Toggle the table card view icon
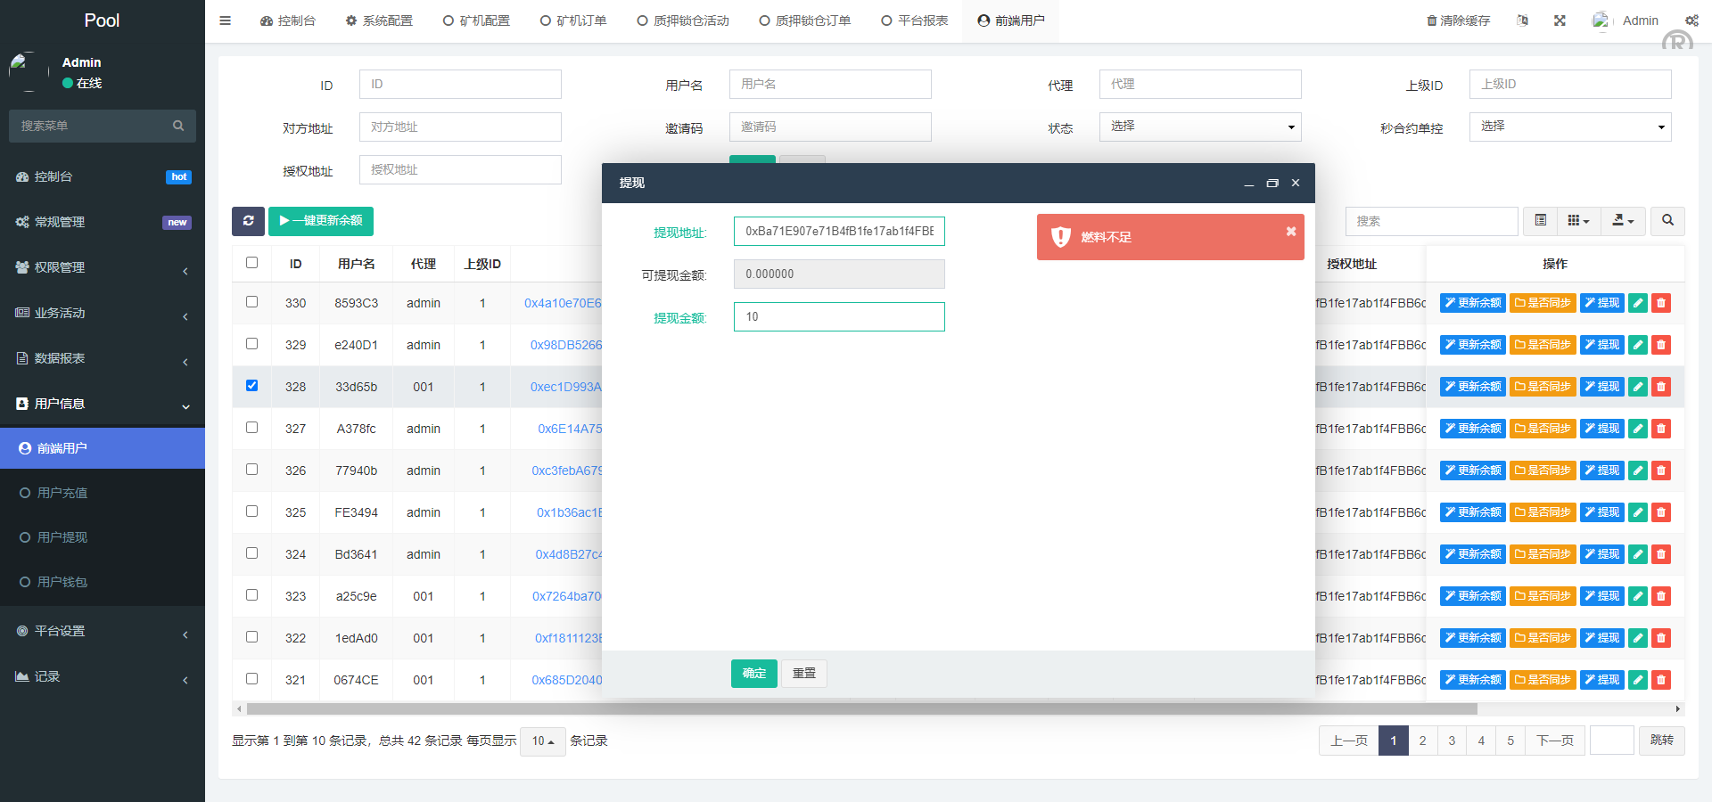Image resolution: width=1712 pixels, height=802 pixels. click(1540, 221)
